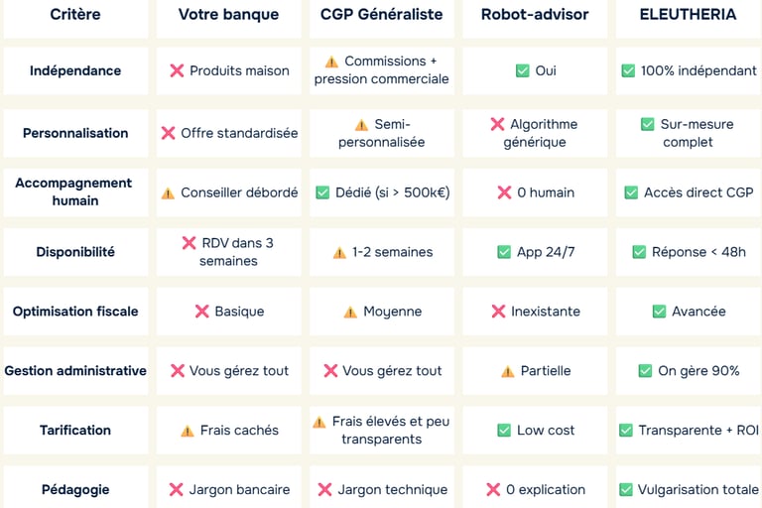The image size is (762, 508).
Task: Click the Réponse < 48h cell text
Action: click(x=698, y=252)
